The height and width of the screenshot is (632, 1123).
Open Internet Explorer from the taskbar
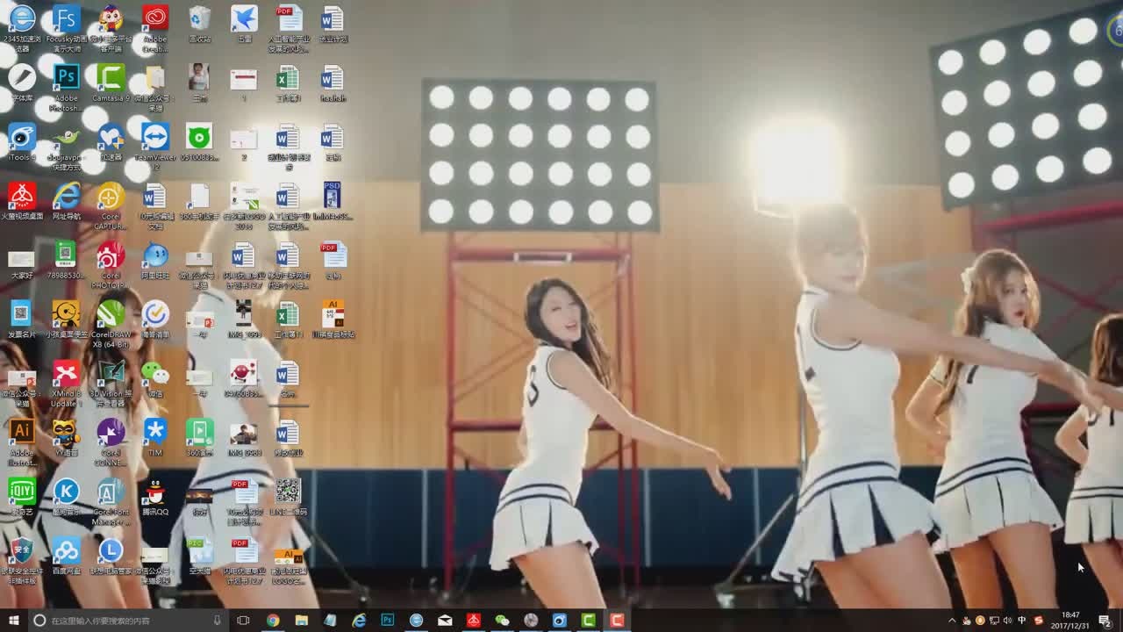click(359, 621)
